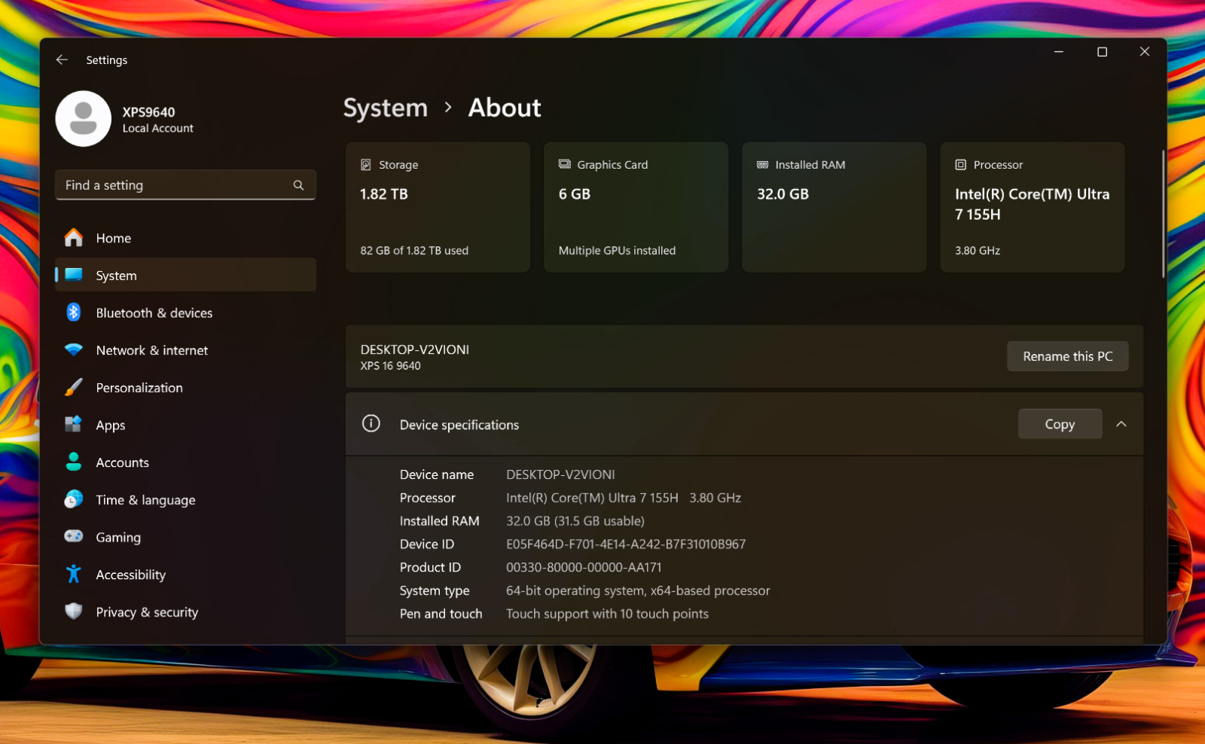Click the Personalization paintbrush icon

[x=73, y=387]
